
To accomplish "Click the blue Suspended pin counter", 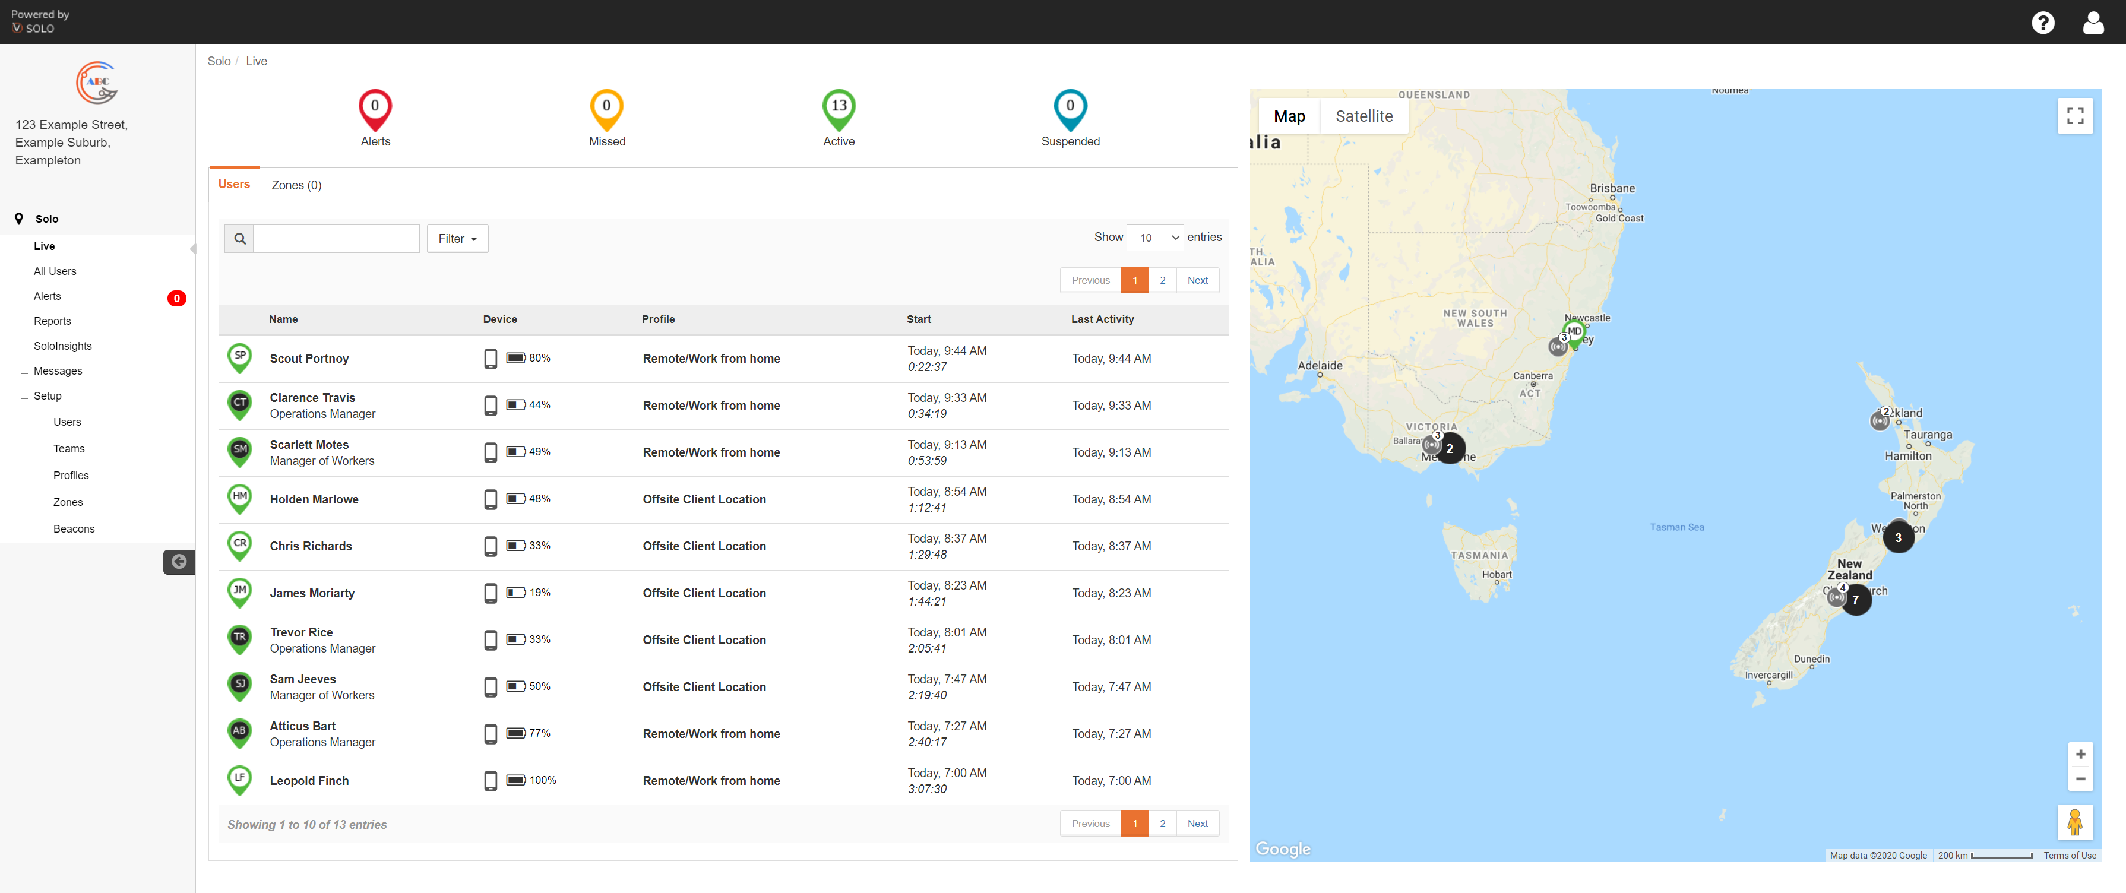I will click(1071, 110).
